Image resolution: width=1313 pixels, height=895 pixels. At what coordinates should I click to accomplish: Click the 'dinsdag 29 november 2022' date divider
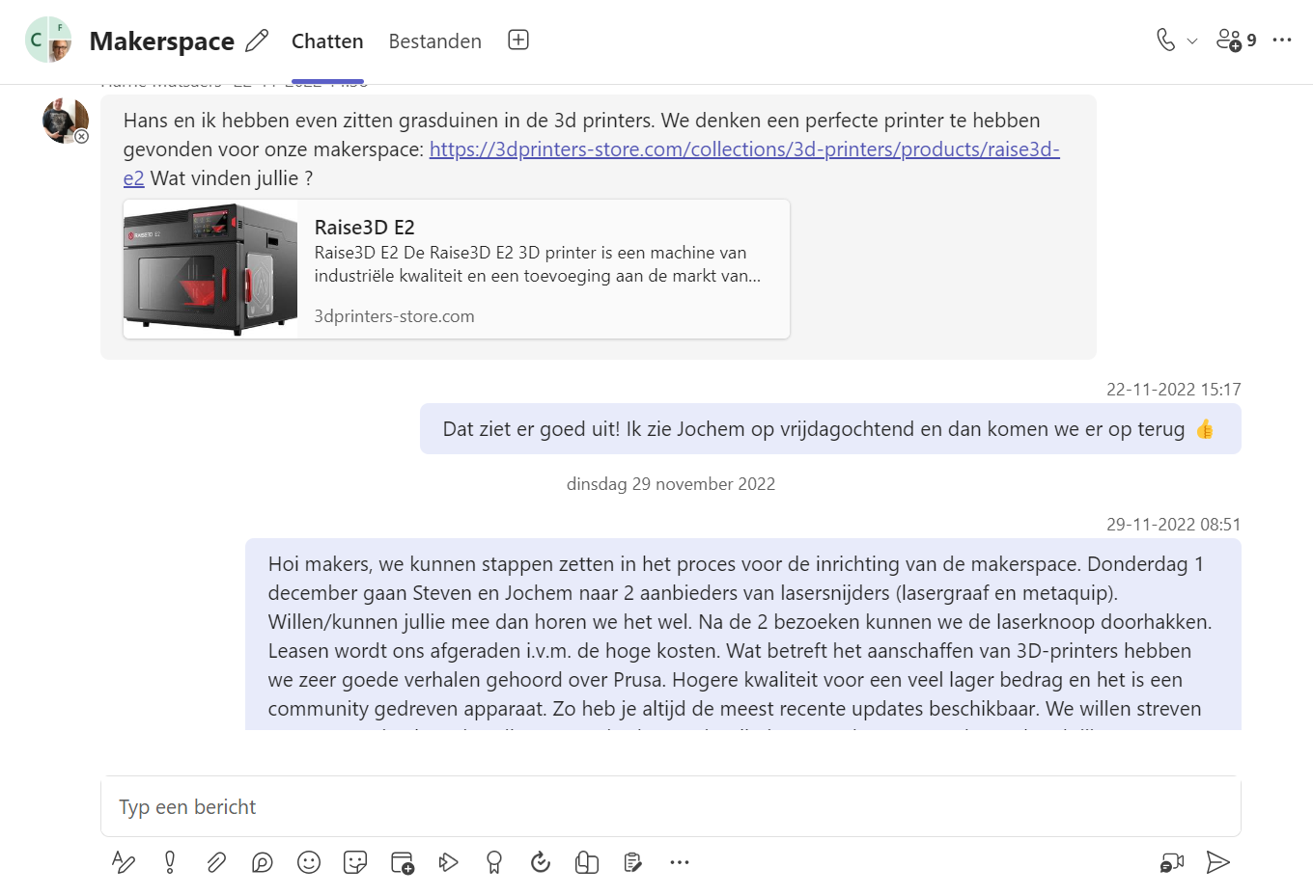(x=671, y=484)
